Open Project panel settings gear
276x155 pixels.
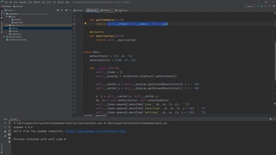click(x=66, y=10)
